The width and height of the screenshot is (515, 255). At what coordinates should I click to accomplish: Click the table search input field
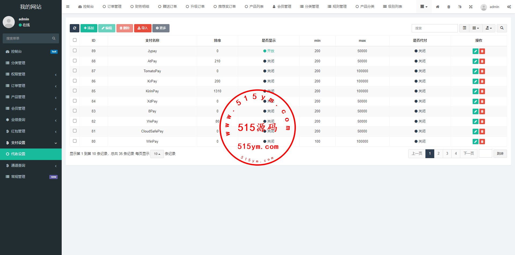pyautogui.click(x=435, y=28)
